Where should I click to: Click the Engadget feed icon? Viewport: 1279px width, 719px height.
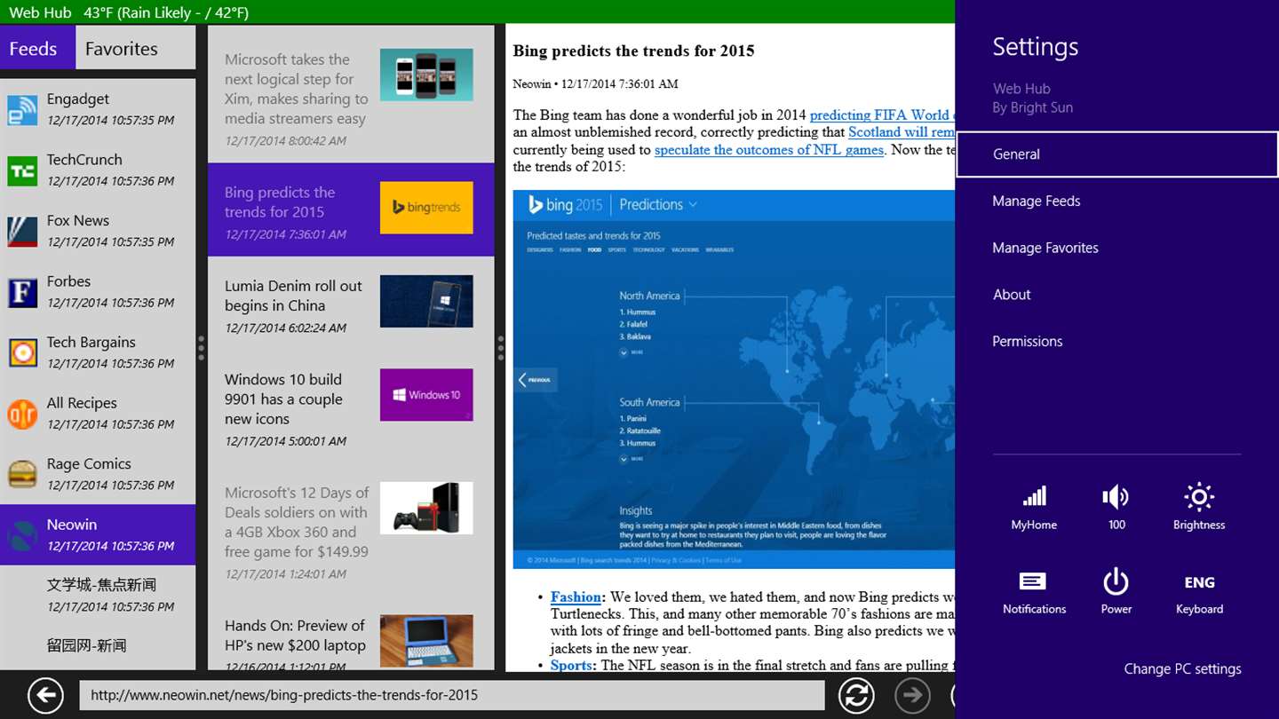click(22, 110)
